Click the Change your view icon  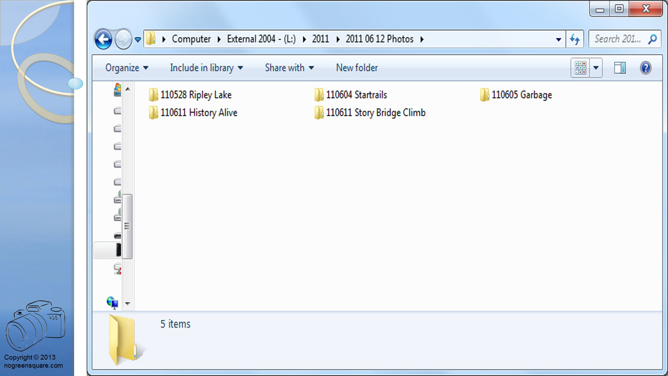pos(580,68)
